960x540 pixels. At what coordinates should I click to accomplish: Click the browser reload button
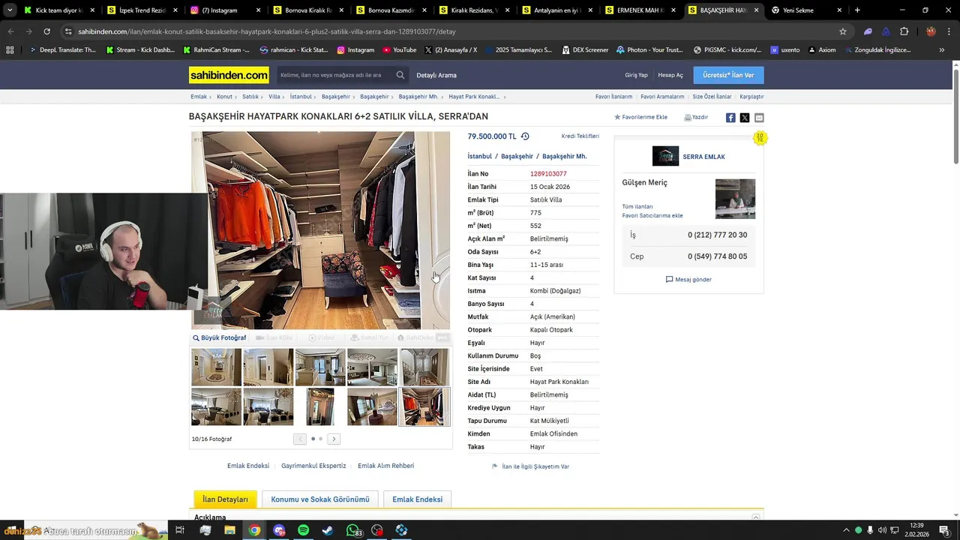click(46, 31)
